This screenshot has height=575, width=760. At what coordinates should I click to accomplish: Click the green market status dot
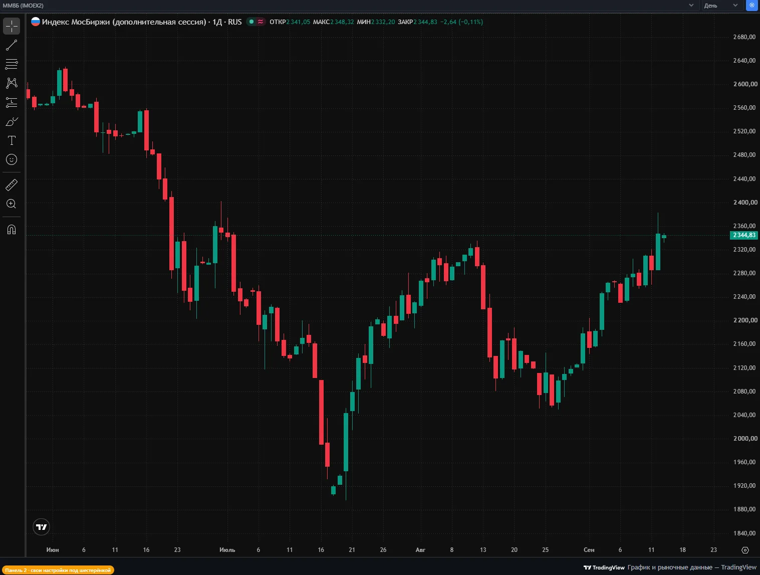(x=251, y=22)
